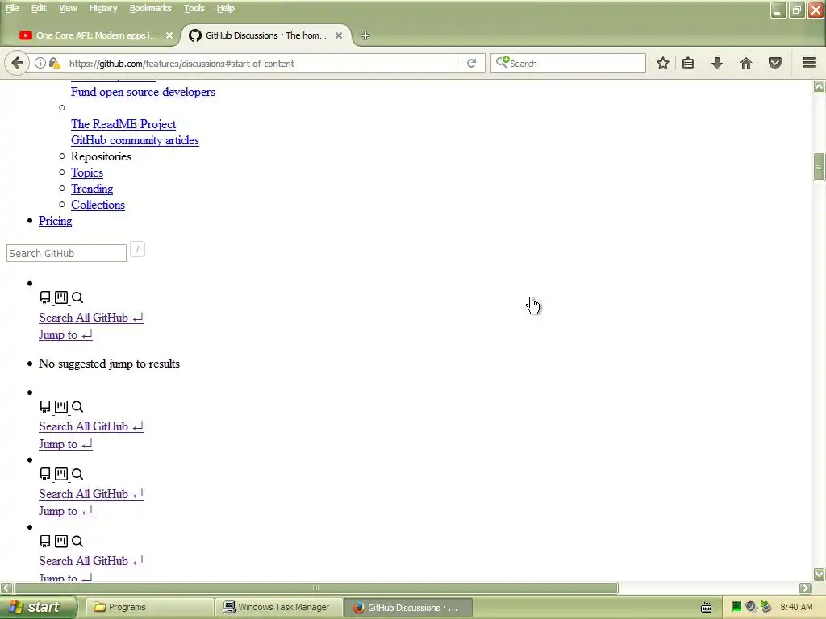The height and width of the screenshot is (619, 826).
Task: Open the History menu
Action: coord(102,8)
